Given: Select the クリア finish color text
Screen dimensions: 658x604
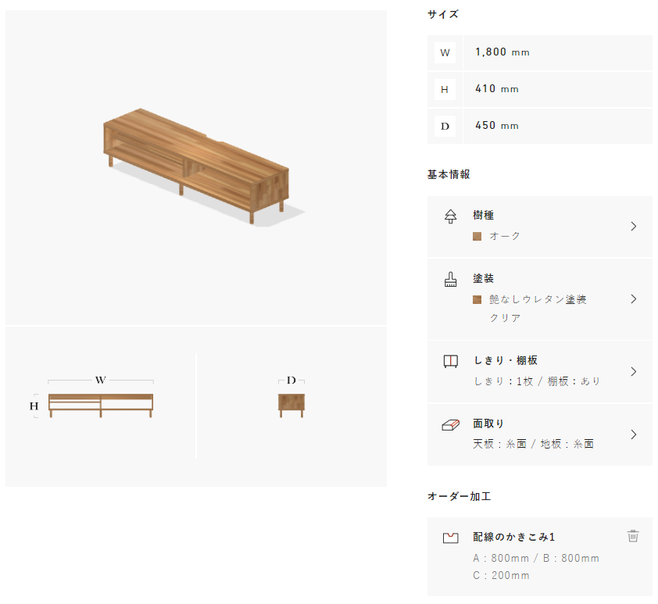Looking at the screenshot, I should point(506,318).
